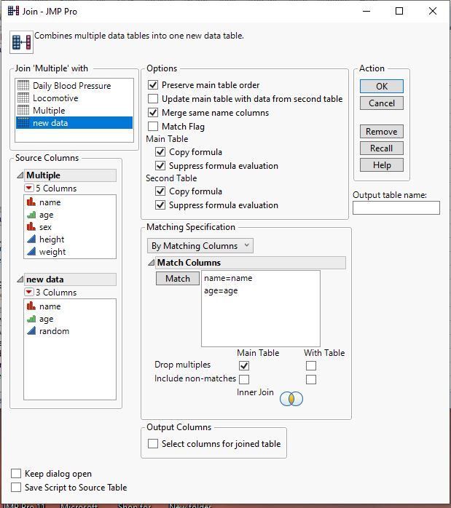Enable the Match Flag option
The width and height of the screenshot is (451, 508).
153,126
